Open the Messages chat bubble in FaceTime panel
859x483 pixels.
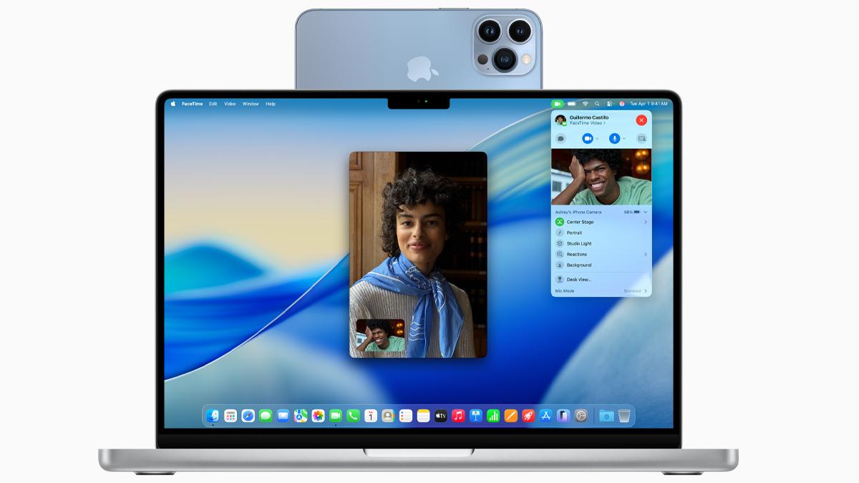(x=560, y=138)
